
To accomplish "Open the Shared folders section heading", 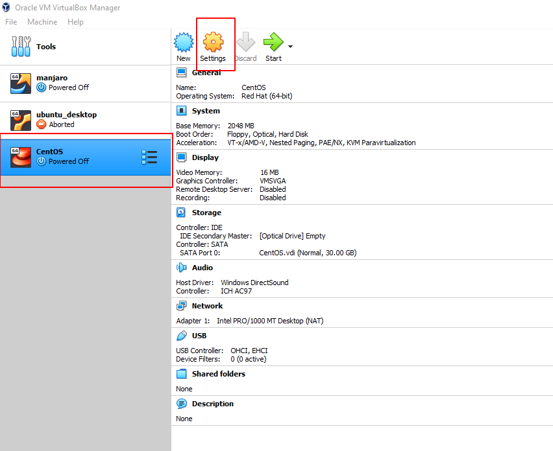I will pos(219,373).
